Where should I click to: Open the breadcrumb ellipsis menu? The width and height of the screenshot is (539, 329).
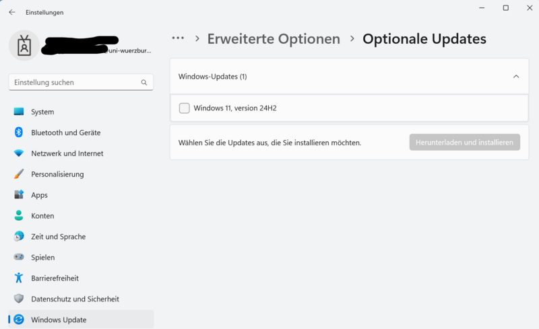point(178,39)
